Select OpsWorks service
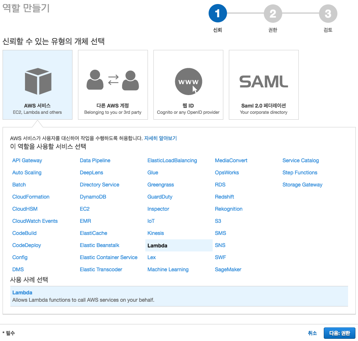 227,173
